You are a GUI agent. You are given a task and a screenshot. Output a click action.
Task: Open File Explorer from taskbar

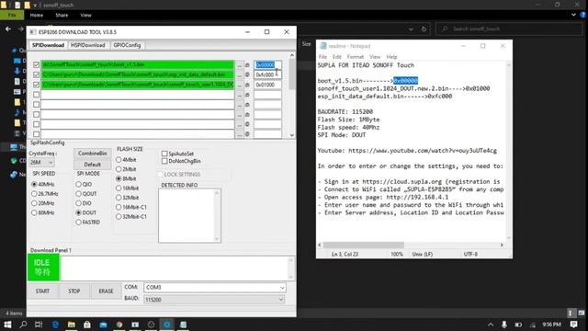[x=72, y=325]
